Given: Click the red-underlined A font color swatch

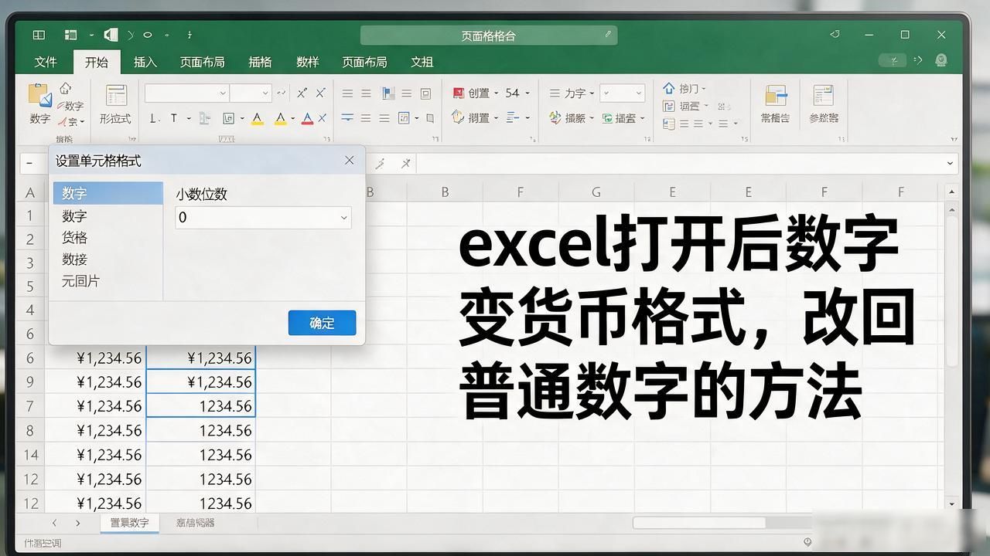Looking at the screenshot, I should click(x=307, y=118).
